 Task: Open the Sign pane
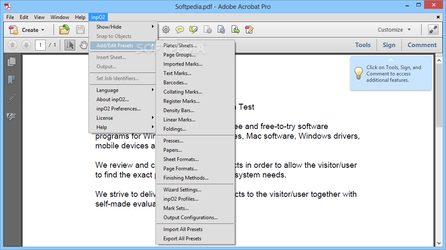389,45
